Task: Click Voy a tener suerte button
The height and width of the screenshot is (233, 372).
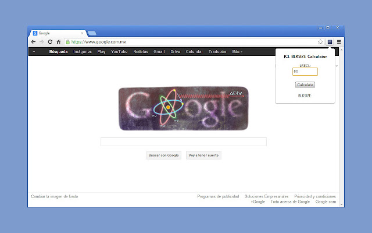Action: (203, 156)
